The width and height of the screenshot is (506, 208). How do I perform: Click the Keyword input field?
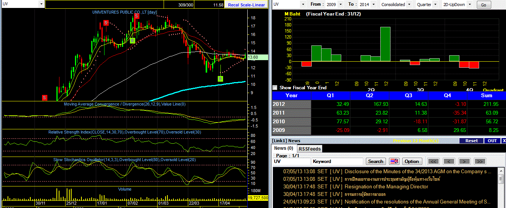point(337,161)
